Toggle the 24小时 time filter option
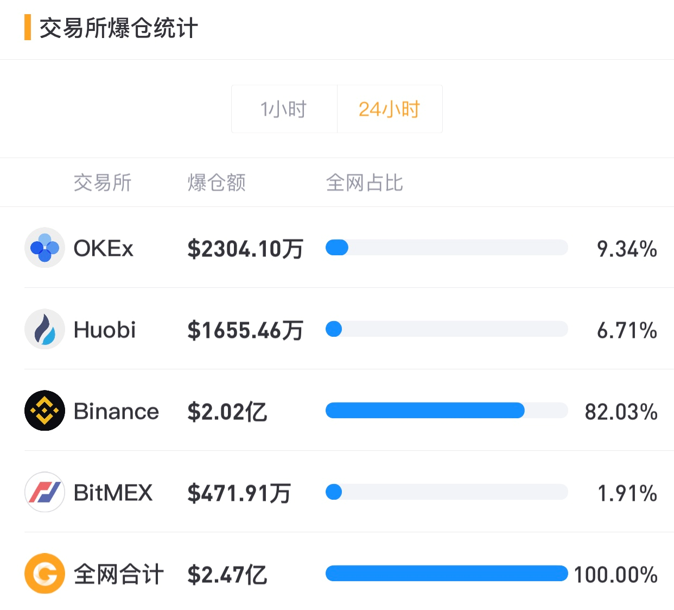This screenshot has width=674, height=610. pyautogui.click(x=390, y=109)
